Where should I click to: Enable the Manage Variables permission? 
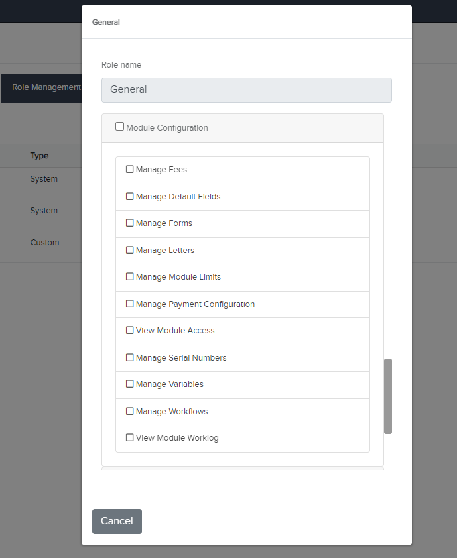click(130, 384)
